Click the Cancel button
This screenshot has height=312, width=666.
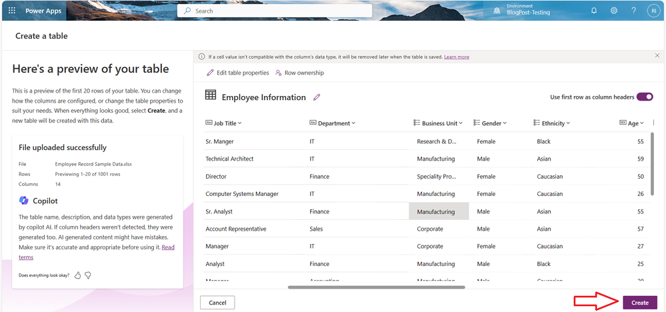tap(217, 303)
